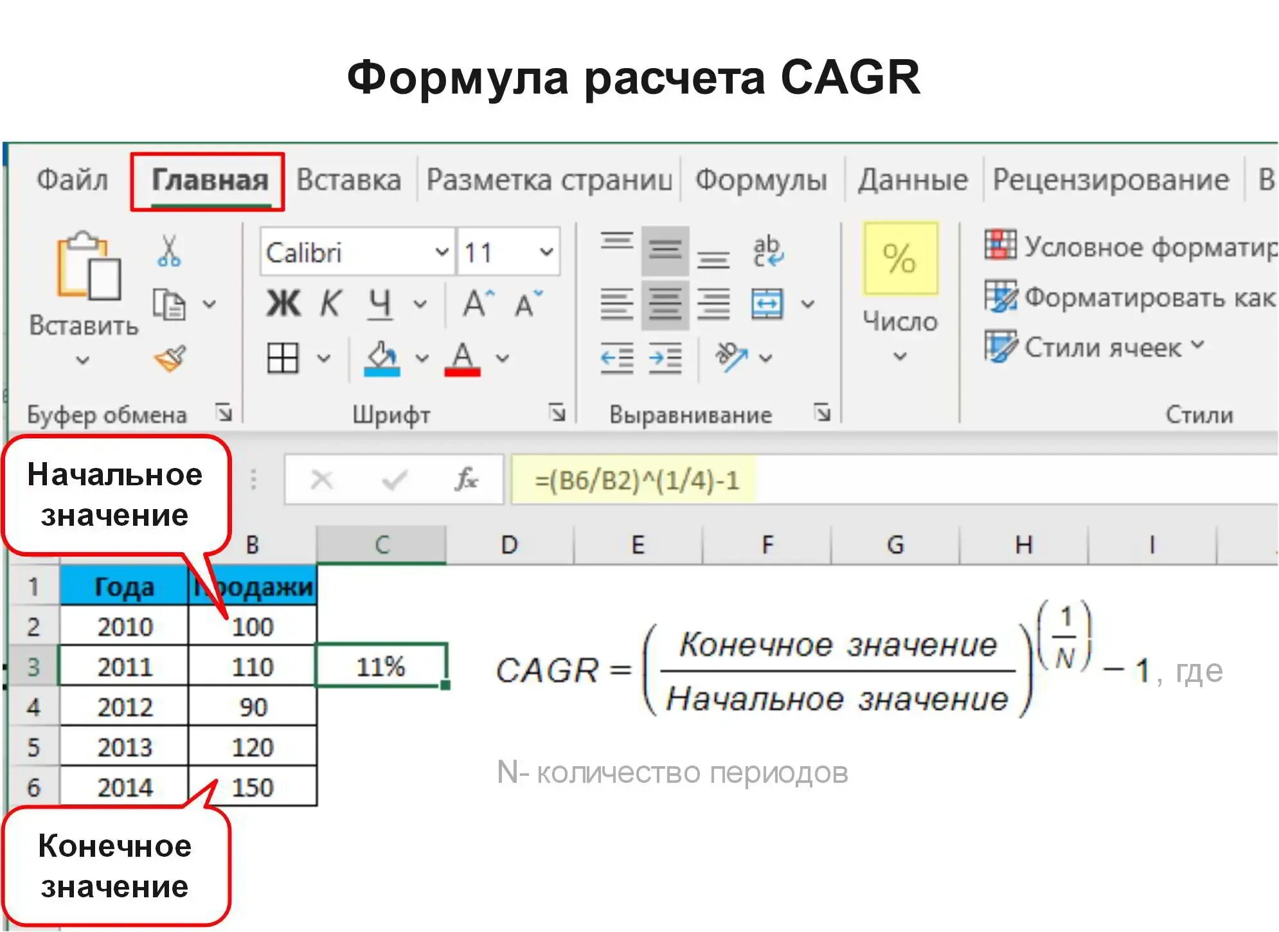Click the Merge and Center icon
Image resolution: width=1279 pixels, height=932 pixels.
[767, 304]
